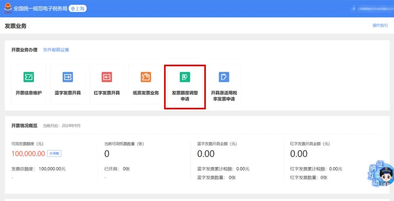Screen dimensions: 394x201
Task: Open the 开具原适用税率发票申请 clipboard icon
Action: [224, 77]
